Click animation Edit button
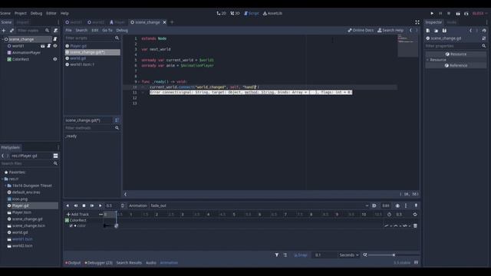491x276 pixels. coord(385,205)
